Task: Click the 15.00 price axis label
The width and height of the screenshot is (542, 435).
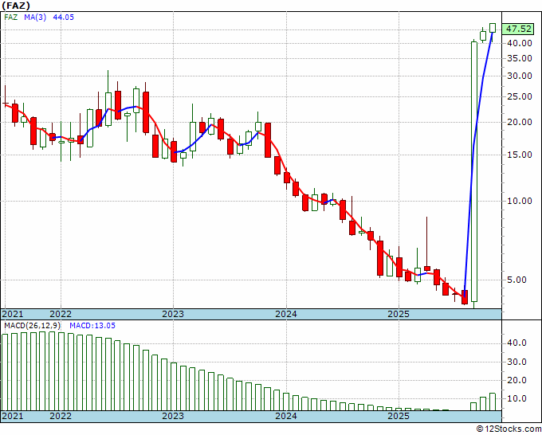Action: (519, 155)
